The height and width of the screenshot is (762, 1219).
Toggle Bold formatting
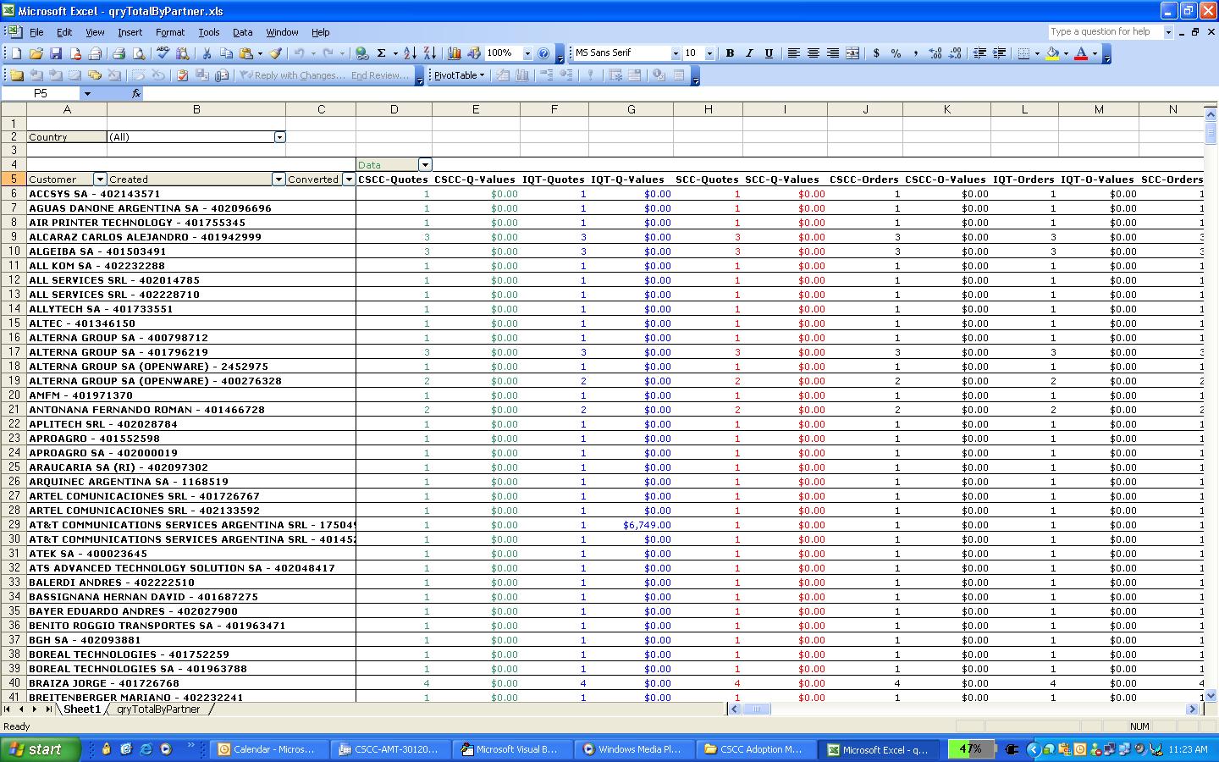(x=730, y=53)
